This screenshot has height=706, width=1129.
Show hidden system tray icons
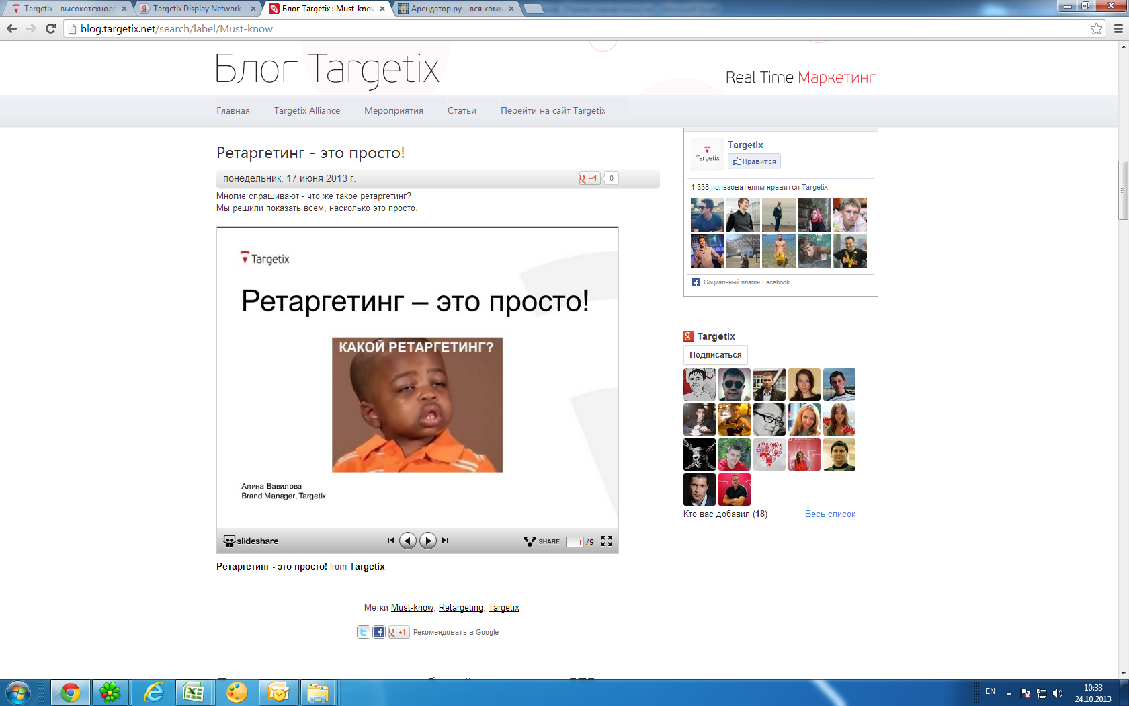(x=1009, y=693)
